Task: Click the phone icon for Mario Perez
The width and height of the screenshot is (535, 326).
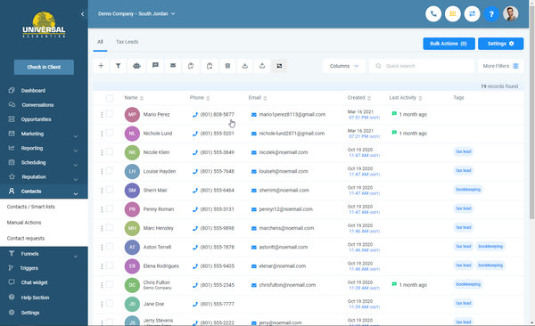Action: pyautogui.click(x=195, y=115)
